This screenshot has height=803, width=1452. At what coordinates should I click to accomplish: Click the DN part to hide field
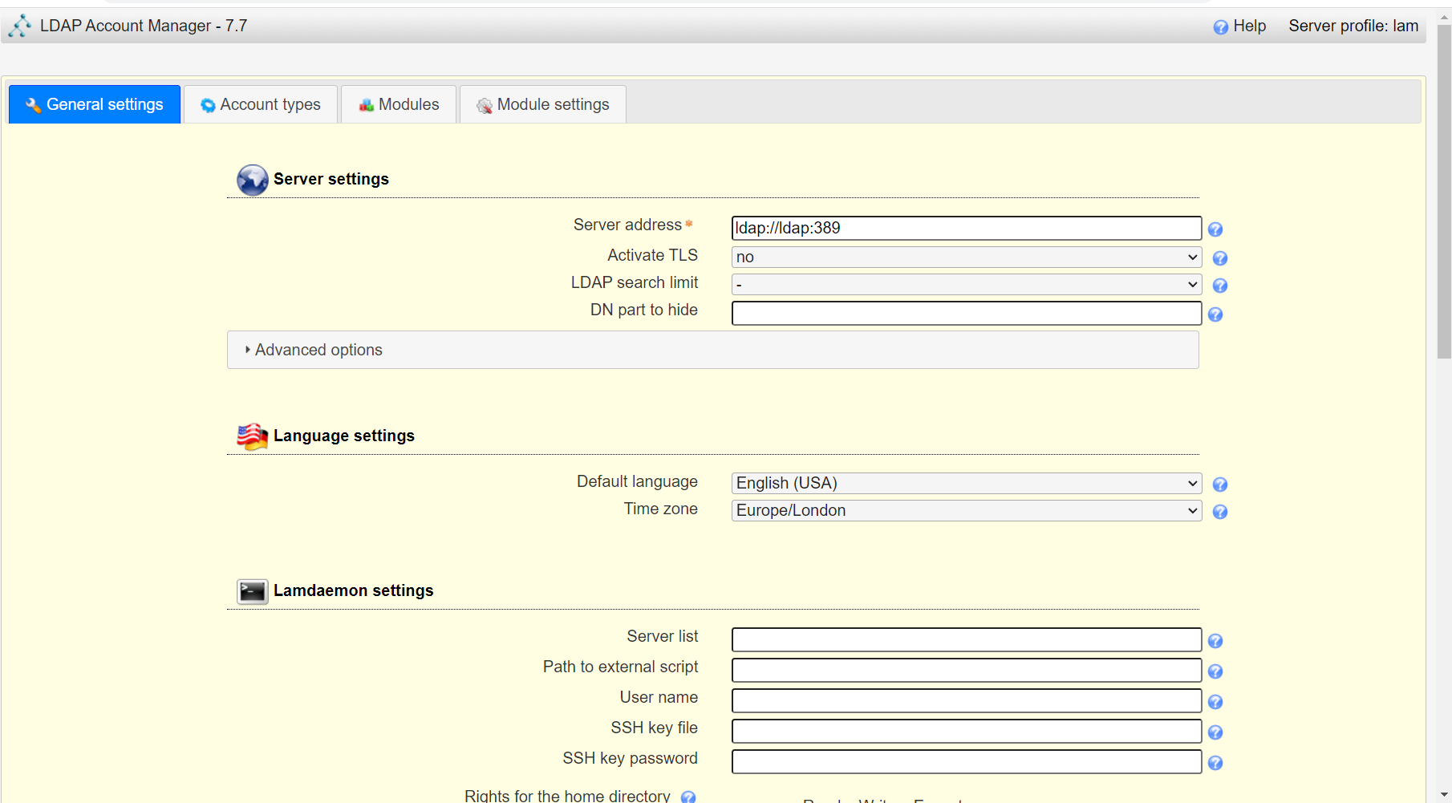(x=967, y=313)
